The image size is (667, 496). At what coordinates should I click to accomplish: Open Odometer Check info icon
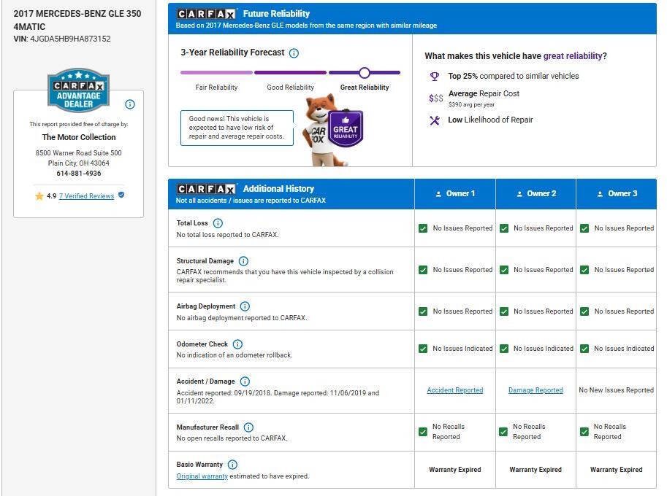[237, 344]
